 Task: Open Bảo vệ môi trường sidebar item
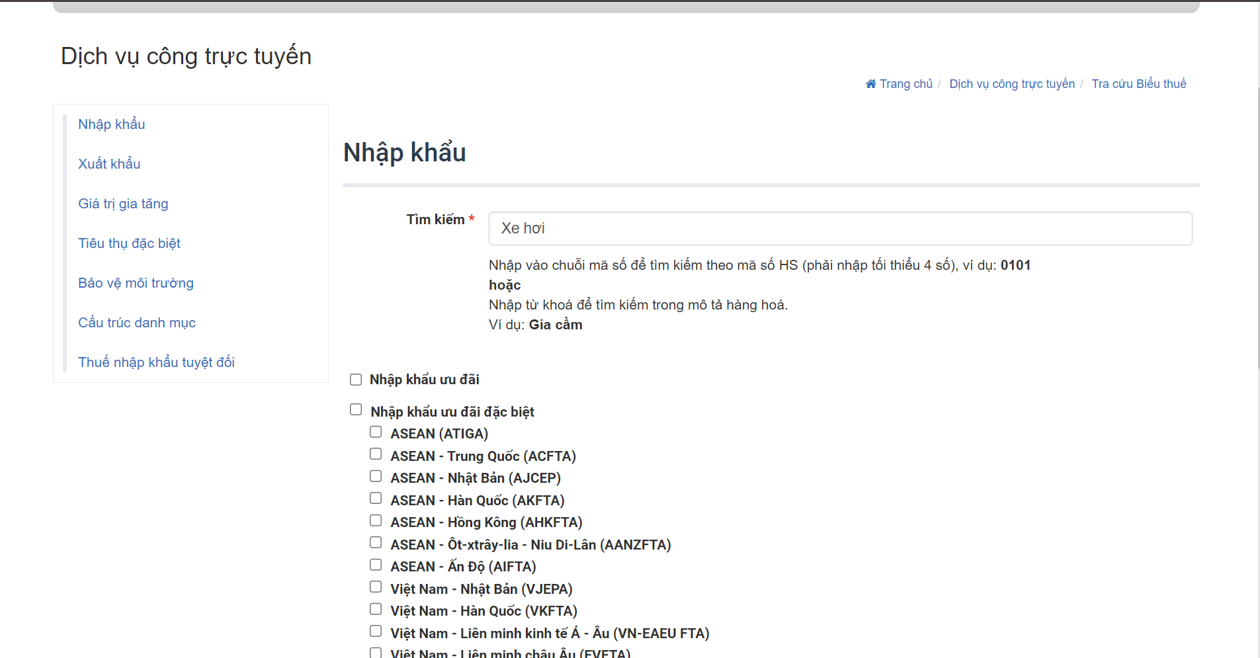point(136,283)
